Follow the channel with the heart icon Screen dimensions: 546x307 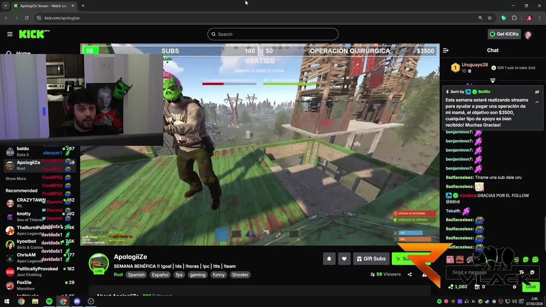[x=344, y=259]
